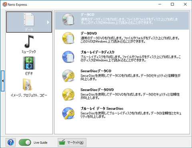Click the データCD disc icon
Image resolution: width=192 pixels, height=148 pixels.
68,19
